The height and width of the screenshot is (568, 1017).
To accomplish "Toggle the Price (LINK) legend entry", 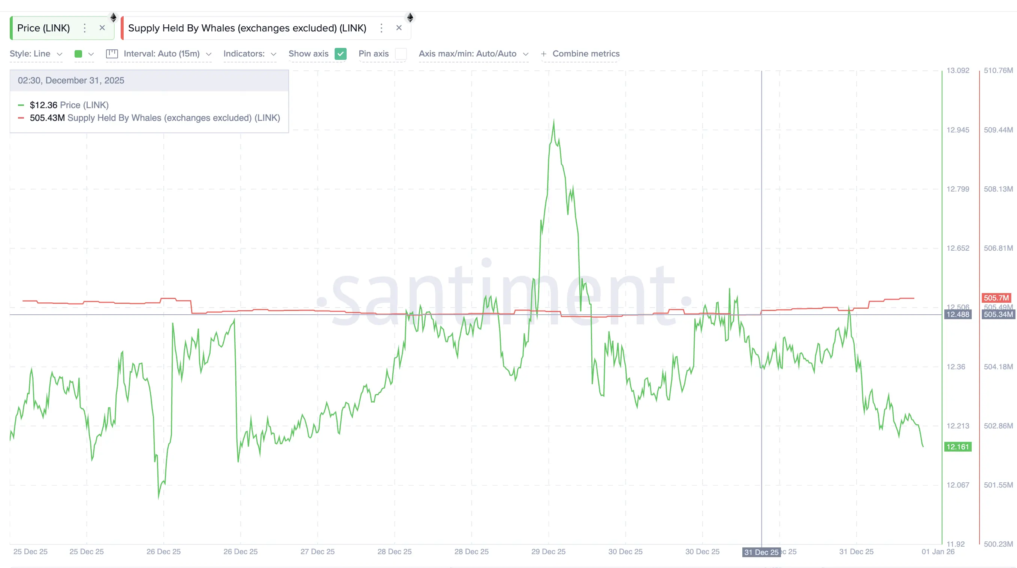I will coord(69,105).
